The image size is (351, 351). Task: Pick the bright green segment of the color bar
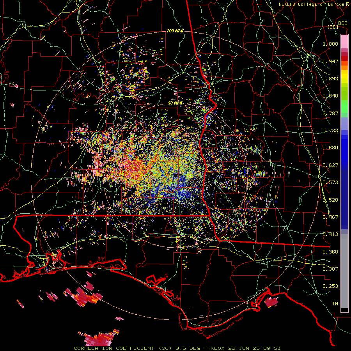click(344, 106)
